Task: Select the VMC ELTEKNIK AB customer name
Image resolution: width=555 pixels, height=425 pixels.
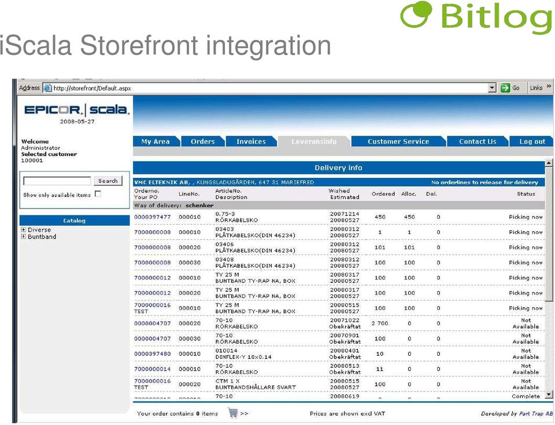Action: click(x=162, y=182)
